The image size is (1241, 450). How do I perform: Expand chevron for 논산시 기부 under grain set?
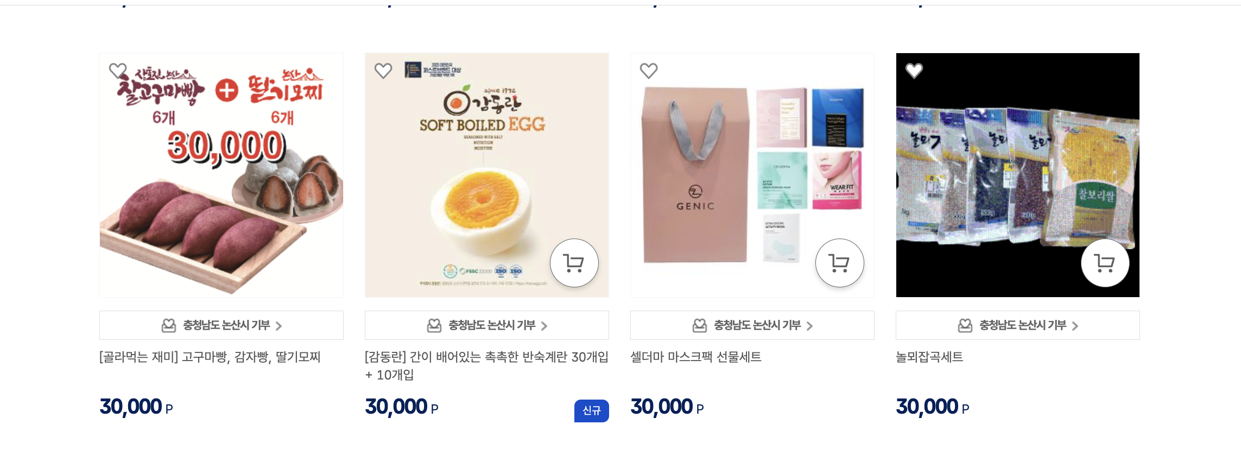1075,326
